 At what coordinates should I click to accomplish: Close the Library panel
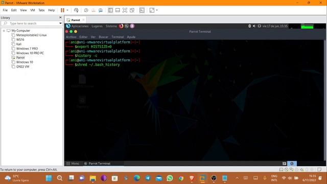coord(60,17)
